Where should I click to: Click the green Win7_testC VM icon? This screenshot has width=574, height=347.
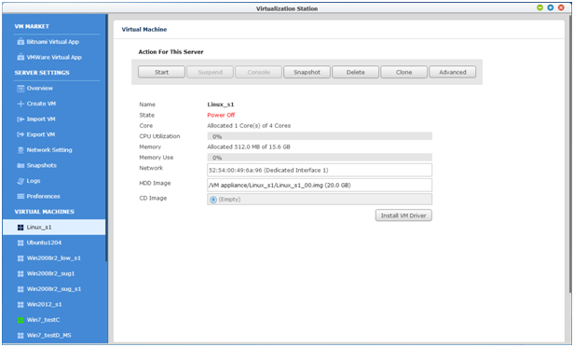(20, 320)
